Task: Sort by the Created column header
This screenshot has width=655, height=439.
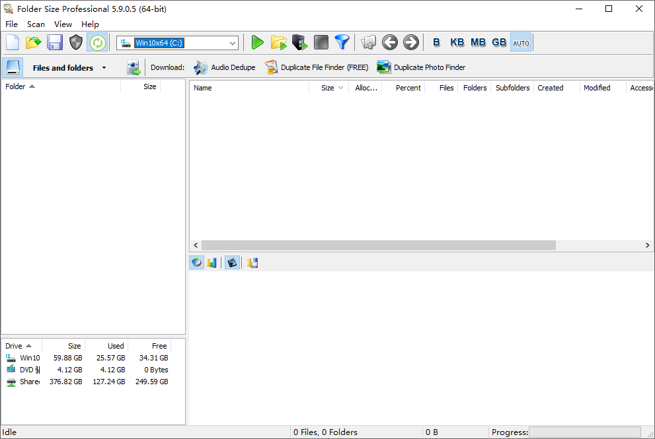Action: 557,88
